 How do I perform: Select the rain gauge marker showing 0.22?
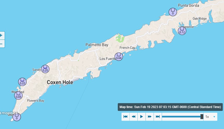click(x=22, y=82)
